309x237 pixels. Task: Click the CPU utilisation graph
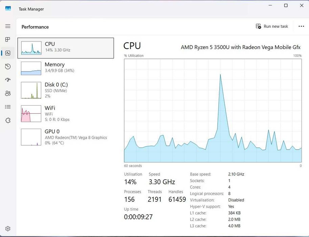click(x=213, y=110)
